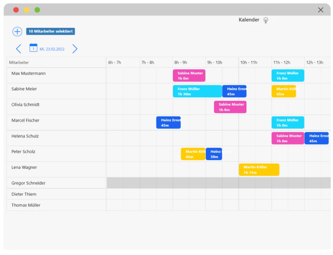Click the lightbulb hint icon beside Kalender
The width and height of the screenshot is (333, 255).
coord(266,20)
